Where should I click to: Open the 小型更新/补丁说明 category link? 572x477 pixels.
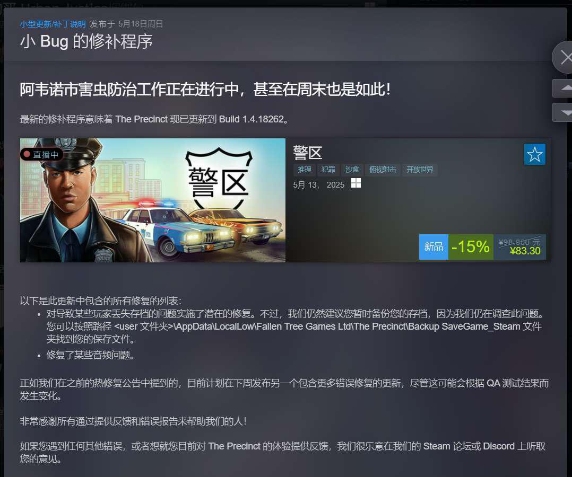53,24
